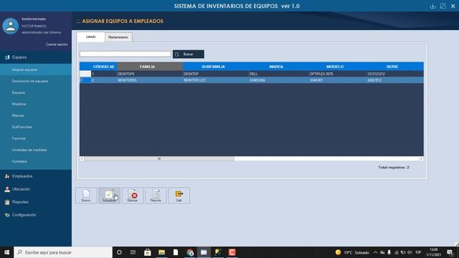Select the DELL brand cell
This screenshot has width=459, height=258.
279,74
